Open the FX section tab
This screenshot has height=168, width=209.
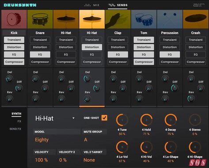click(x=19, y=121)
